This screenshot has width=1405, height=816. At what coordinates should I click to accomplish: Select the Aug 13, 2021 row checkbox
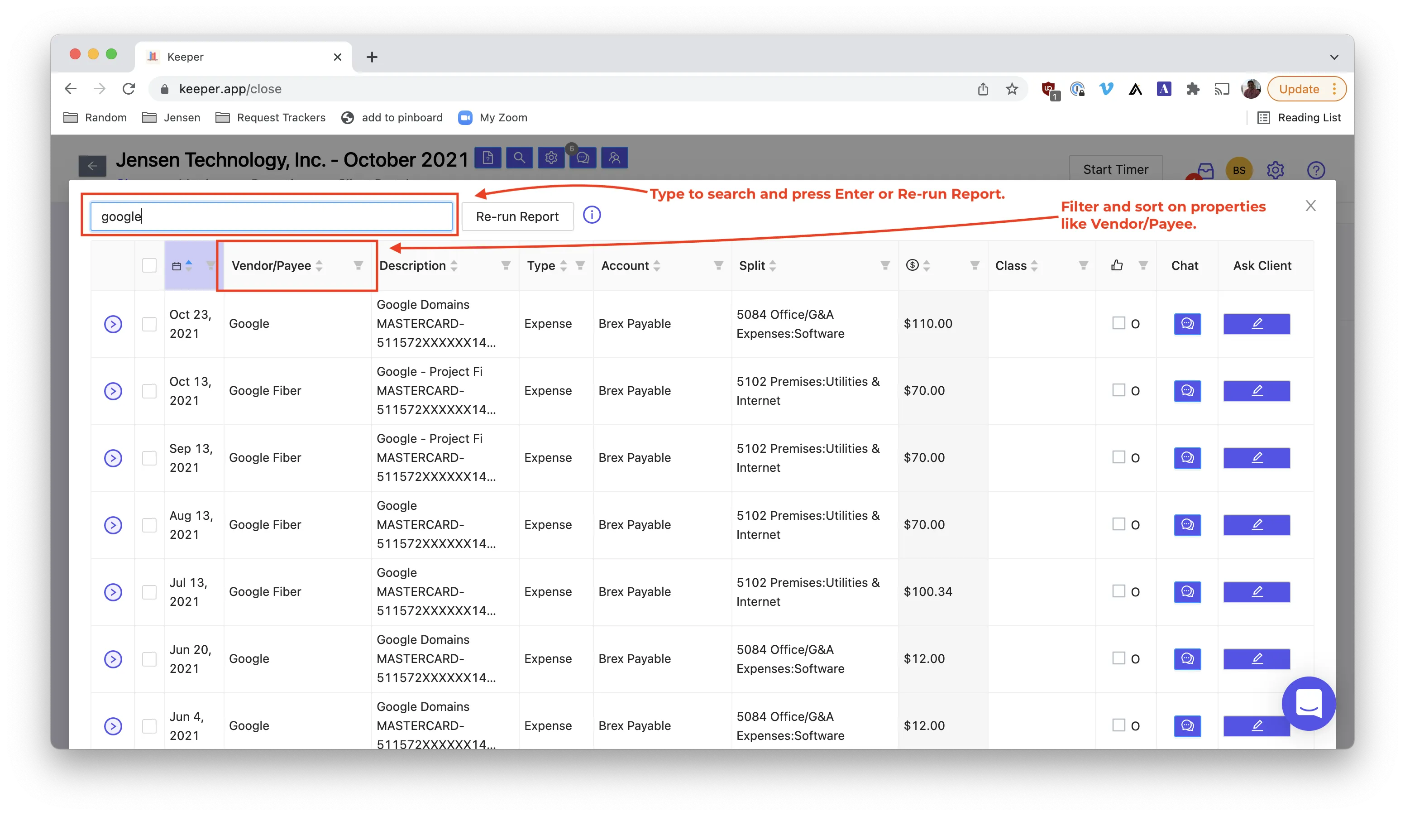(x=149, y=525)
